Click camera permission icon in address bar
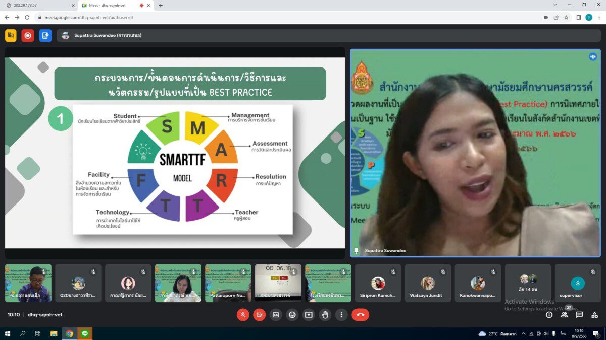This screenshot has height=340, width=606. tap(546, 17)
